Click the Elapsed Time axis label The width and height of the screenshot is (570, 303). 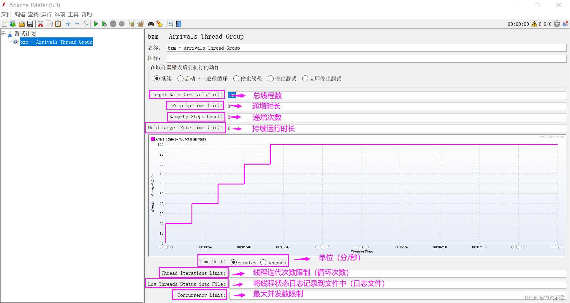362,252
